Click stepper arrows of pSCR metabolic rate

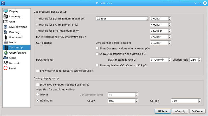pyautogui.click(x=170, y=60)
